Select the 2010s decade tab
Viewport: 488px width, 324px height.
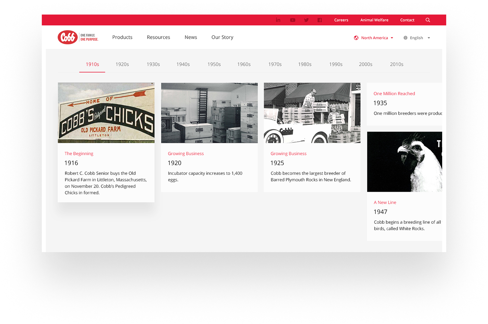(x=396, y=64)
